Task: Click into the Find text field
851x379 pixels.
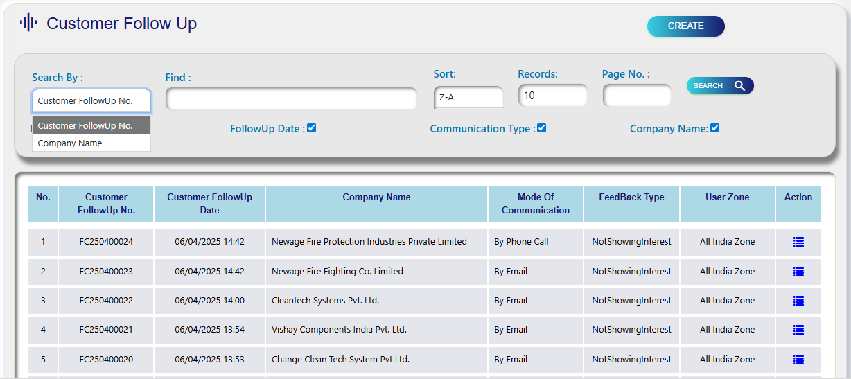Action: [291, 99]
